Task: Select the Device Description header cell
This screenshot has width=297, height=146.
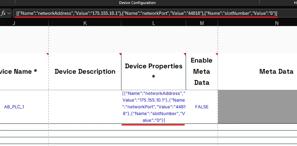Action: pos(85,71)
